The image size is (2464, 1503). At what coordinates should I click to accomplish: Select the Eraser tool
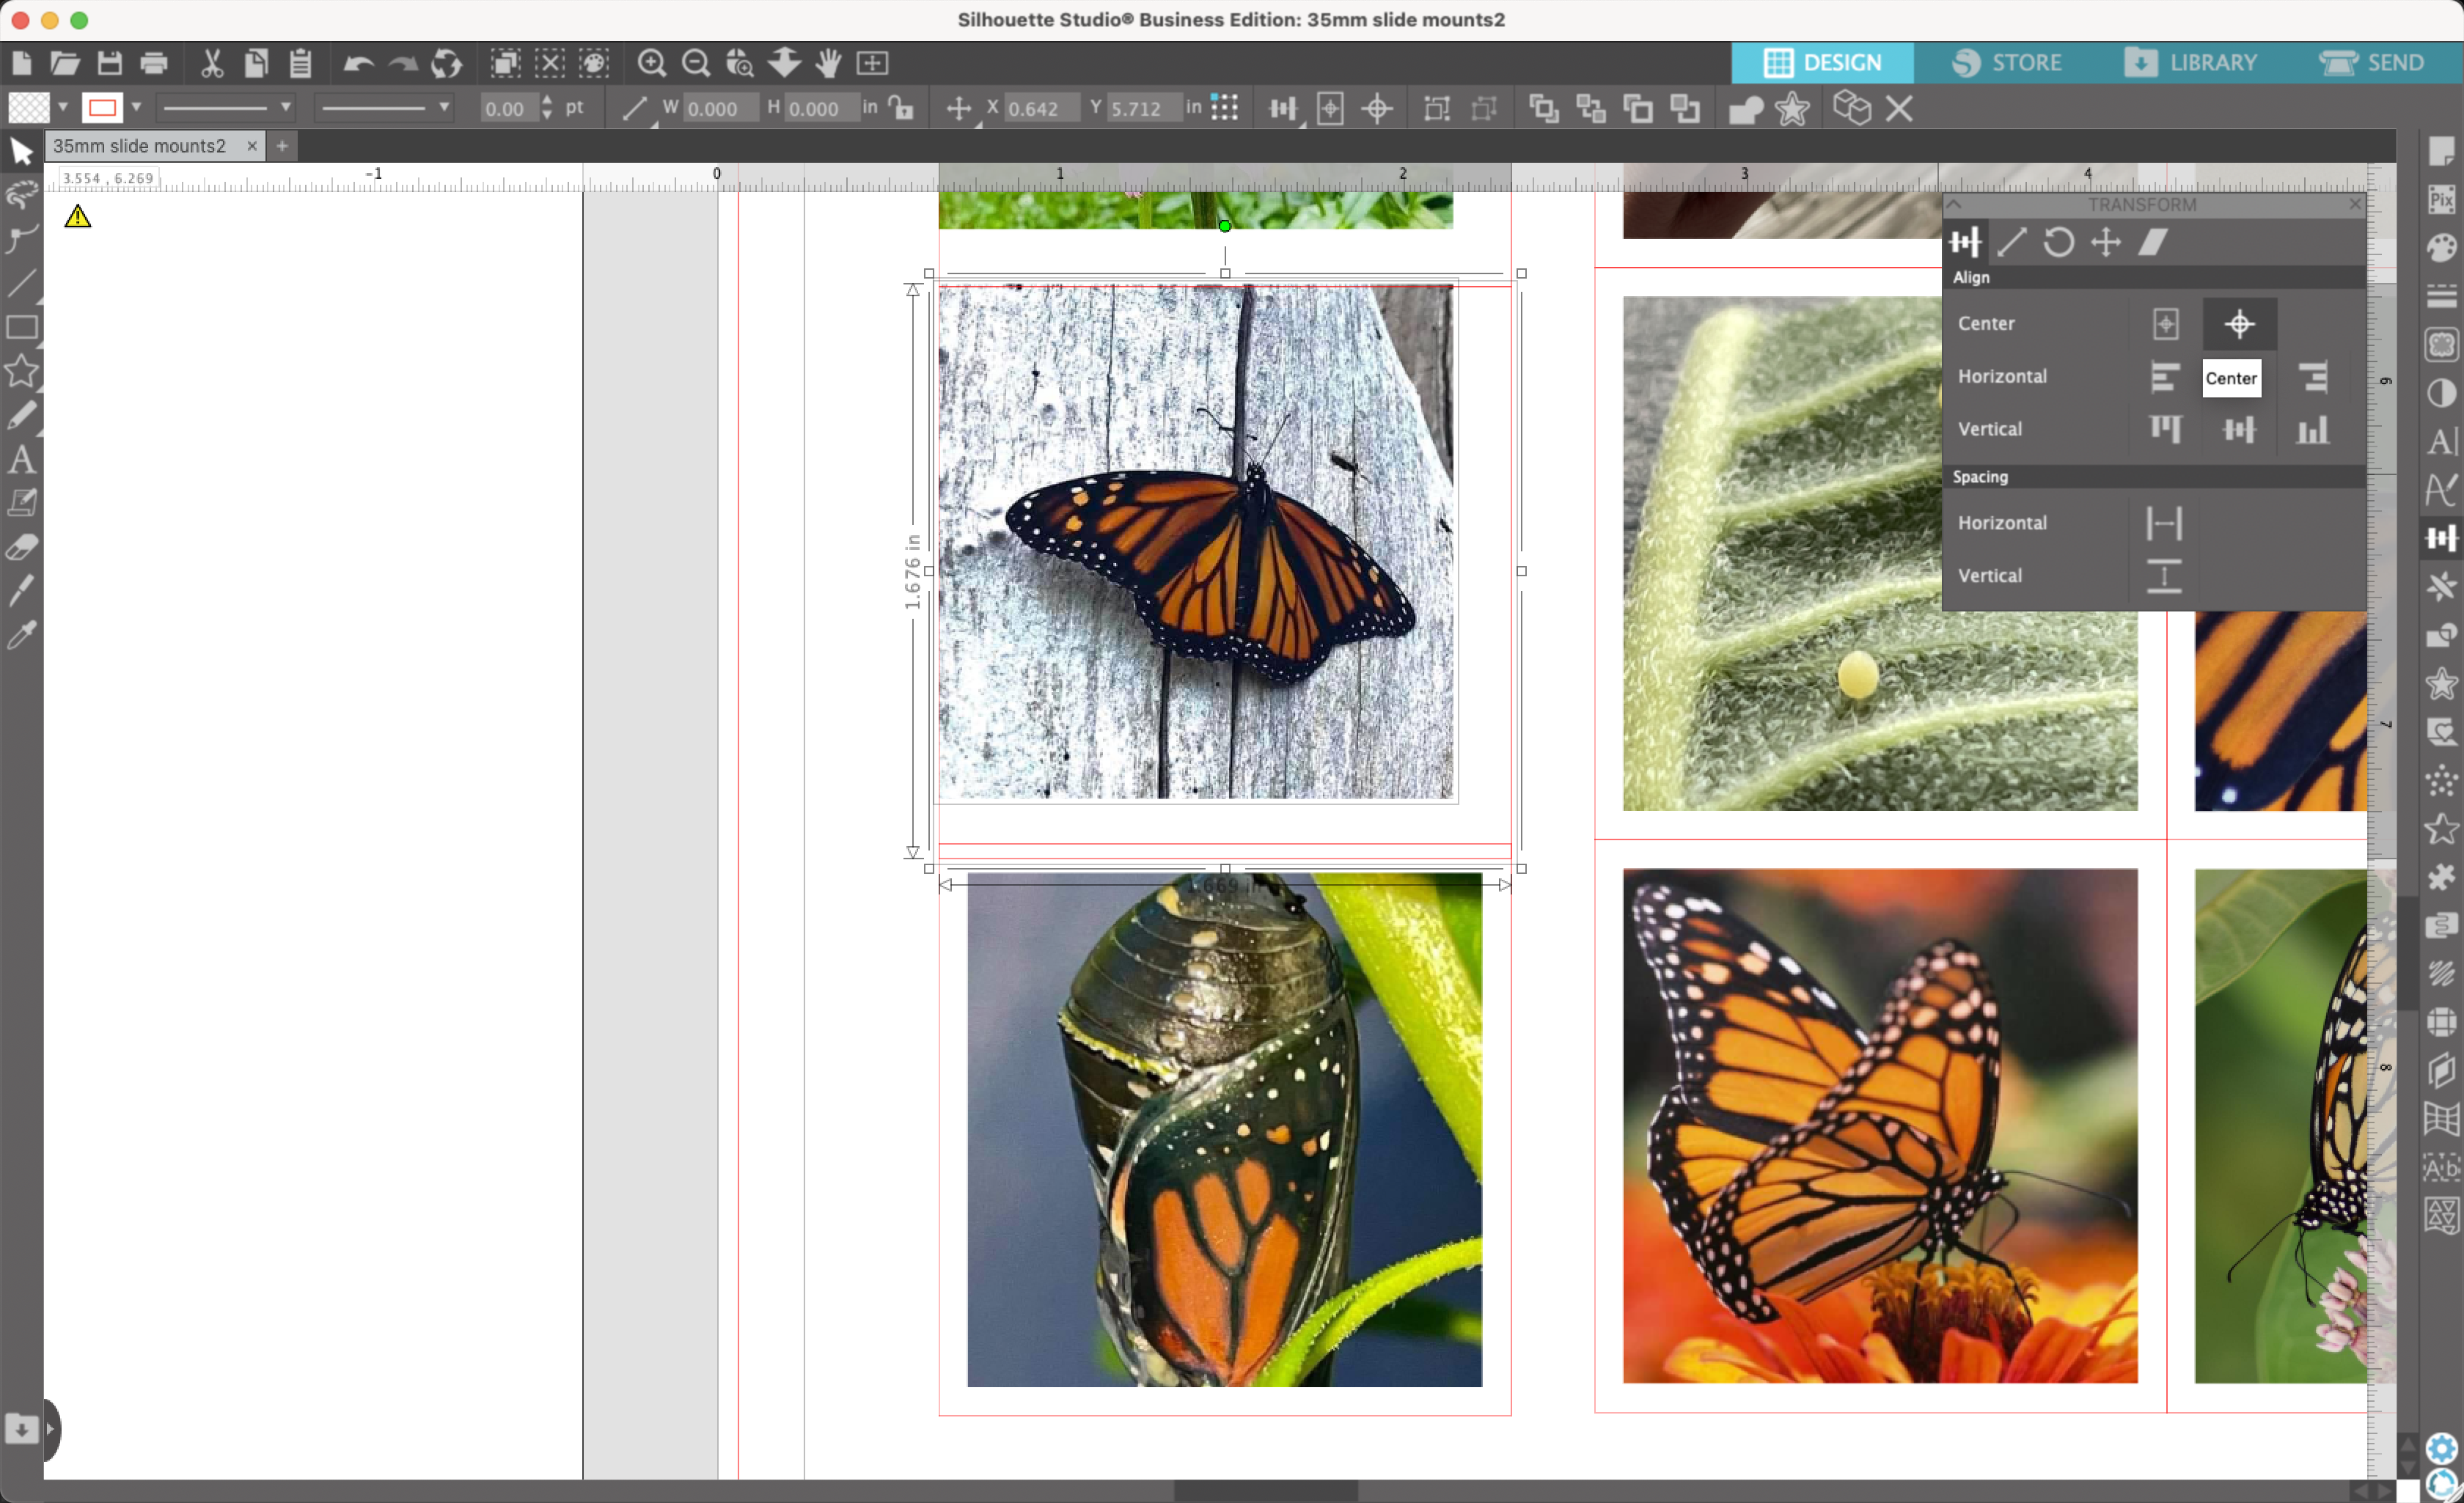coord(21,547)
